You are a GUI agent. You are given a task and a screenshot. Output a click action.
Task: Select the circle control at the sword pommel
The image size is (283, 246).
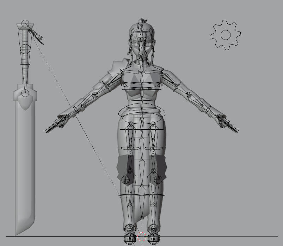click(x=25, y=24)
